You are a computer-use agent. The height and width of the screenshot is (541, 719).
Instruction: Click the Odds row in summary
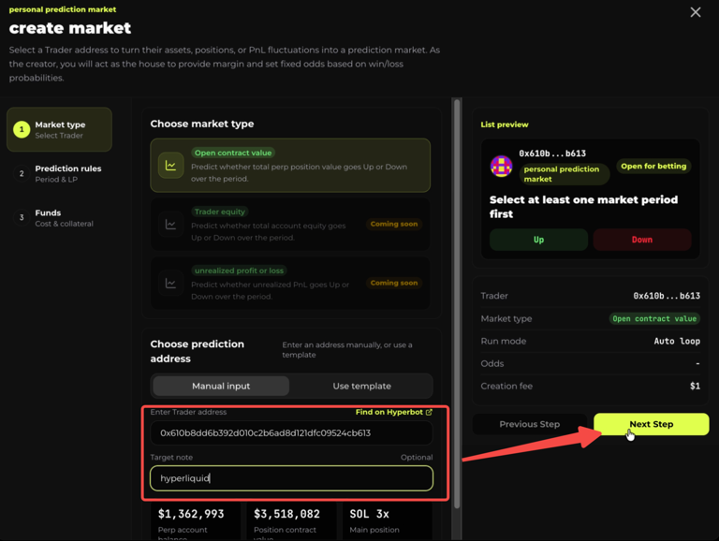pos(590,363)
